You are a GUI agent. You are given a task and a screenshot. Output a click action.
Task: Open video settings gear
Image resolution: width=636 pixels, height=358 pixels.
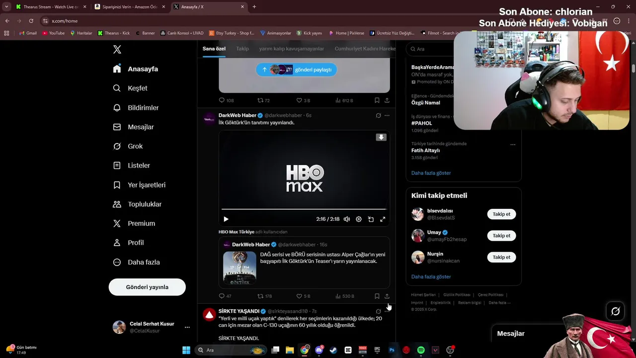[x=359, y=219]
